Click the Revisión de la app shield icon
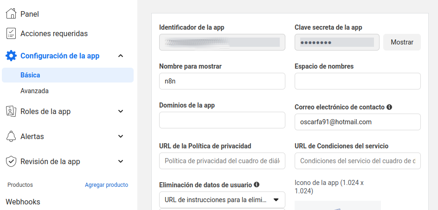The height and width of the screenshot is (210, 438). [x=11, y=161]
